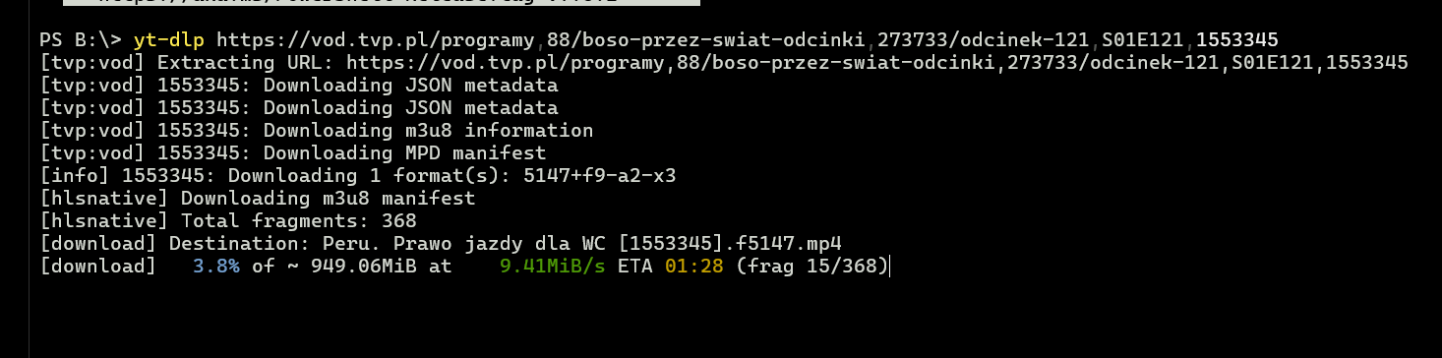Click the yellow yt-dlp command word
Screen dimensions: 1442x358
click(169, 40)
